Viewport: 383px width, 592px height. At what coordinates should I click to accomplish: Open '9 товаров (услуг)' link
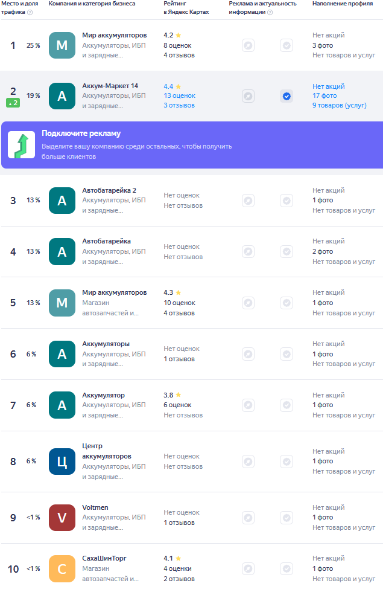coord(339,105)
